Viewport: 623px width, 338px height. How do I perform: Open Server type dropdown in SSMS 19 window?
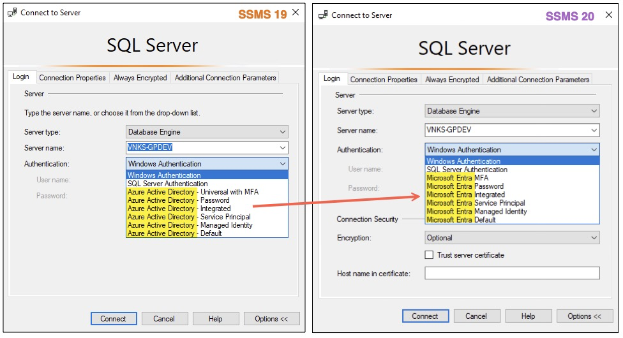[x=207, y=132]
